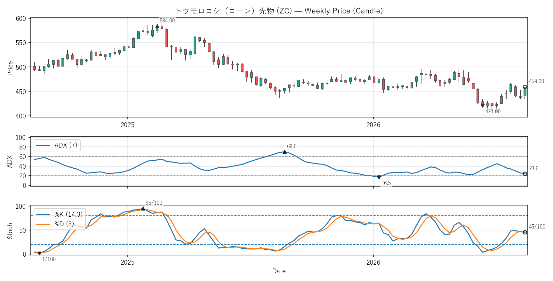Click the chart title mentioning Weekly Price (Candle)
553x281 pixels.
click(x=279, y=11)
